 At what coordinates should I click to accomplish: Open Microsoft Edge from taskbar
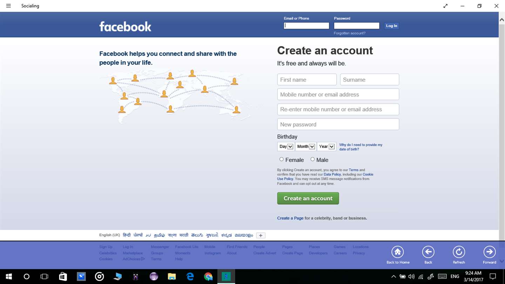190,277
